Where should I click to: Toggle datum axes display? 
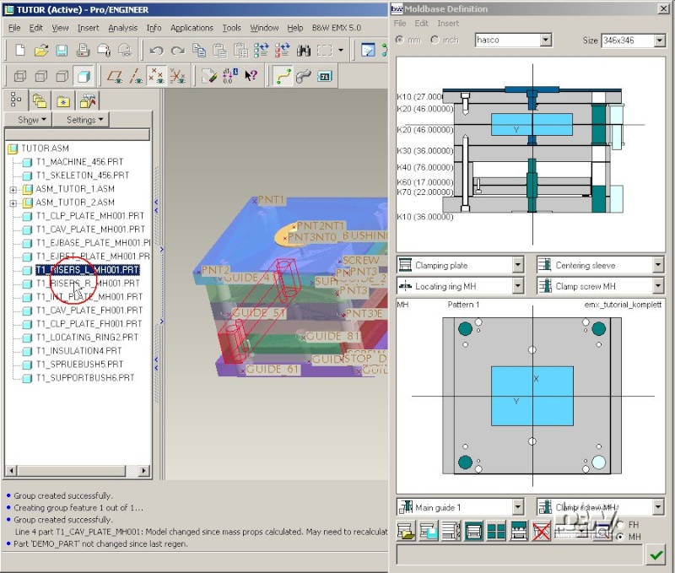click(136, 77)
